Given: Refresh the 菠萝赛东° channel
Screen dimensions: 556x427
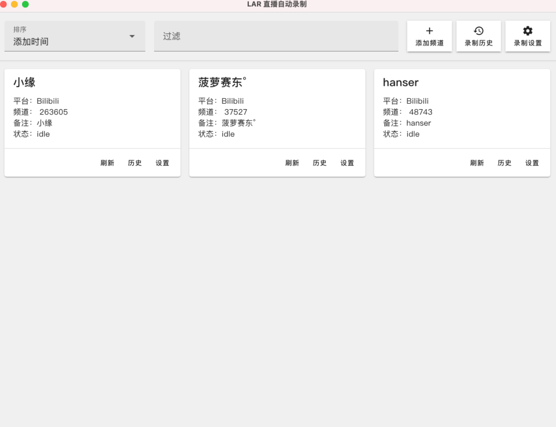Looking at the screenshot, I should pos(292,163).
